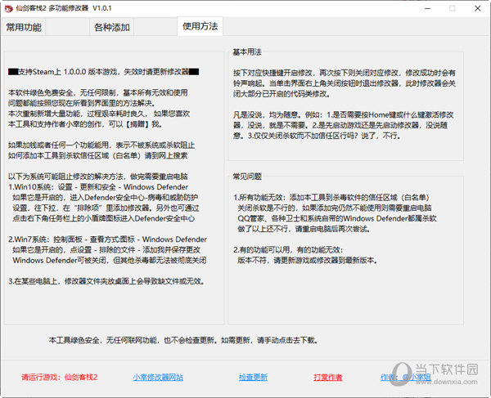
Task: Click the line starting 'Windows Defender可被关闭'
Action: tap(110, 260)
